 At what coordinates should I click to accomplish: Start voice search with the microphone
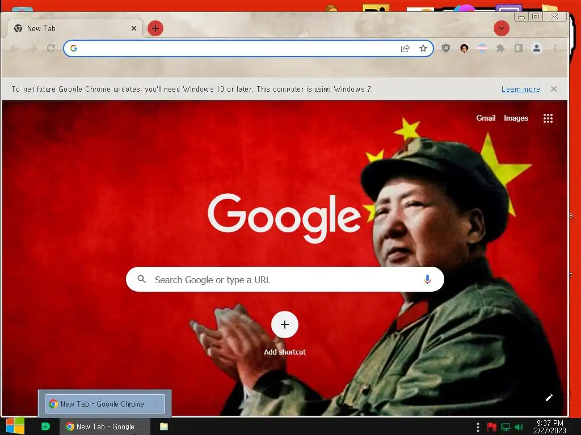pos(427,279)
